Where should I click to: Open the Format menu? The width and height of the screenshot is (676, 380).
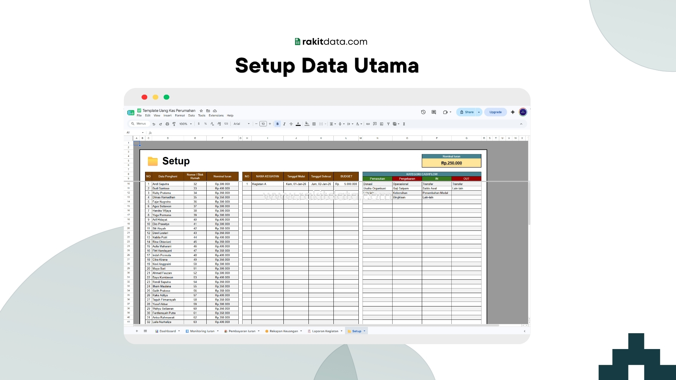tap(180, 115)
